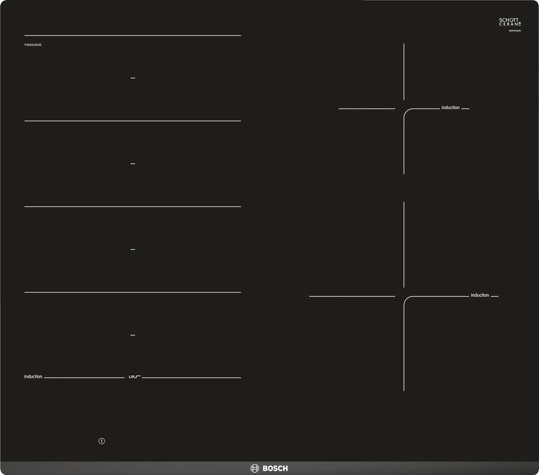This screenshot has width=539, height=475.
Task: Tap the power on/off icon
Action: 102,441
